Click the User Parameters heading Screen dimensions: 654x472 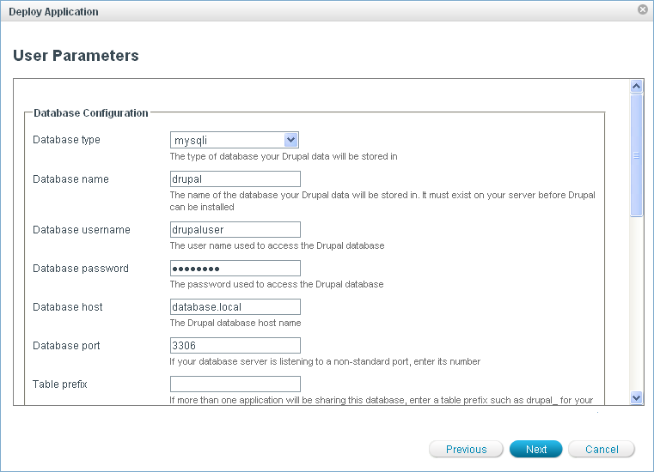pyautogui.click(x=76, y=56)
